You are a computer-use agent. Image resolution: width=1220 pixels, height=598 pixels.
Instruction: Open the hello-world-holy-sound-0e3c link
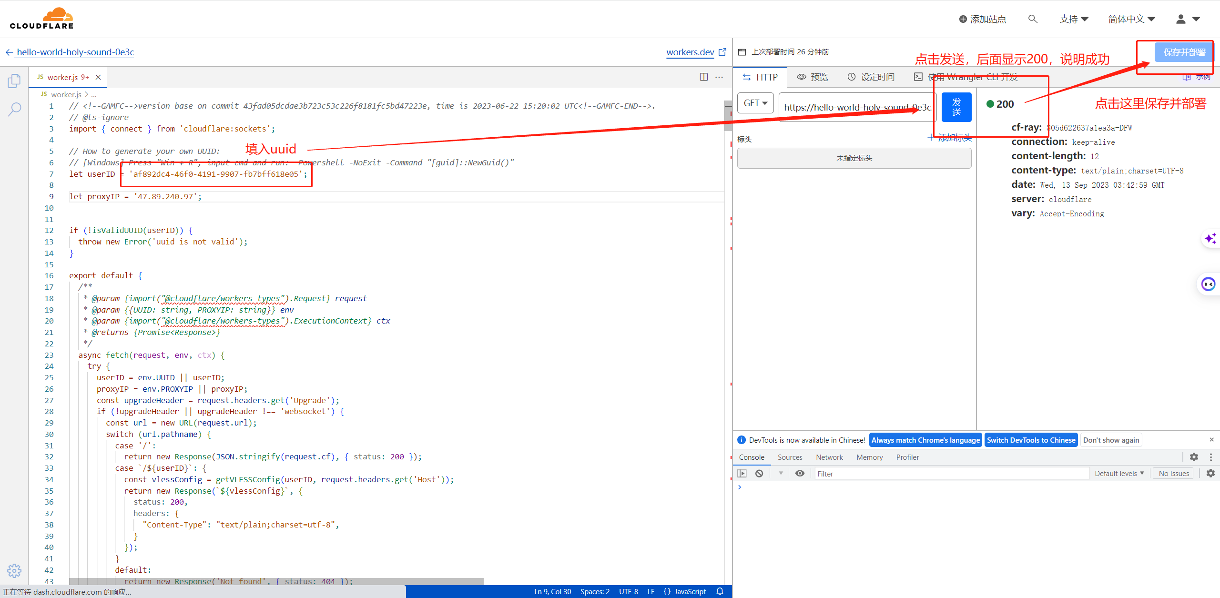point(75,52)
